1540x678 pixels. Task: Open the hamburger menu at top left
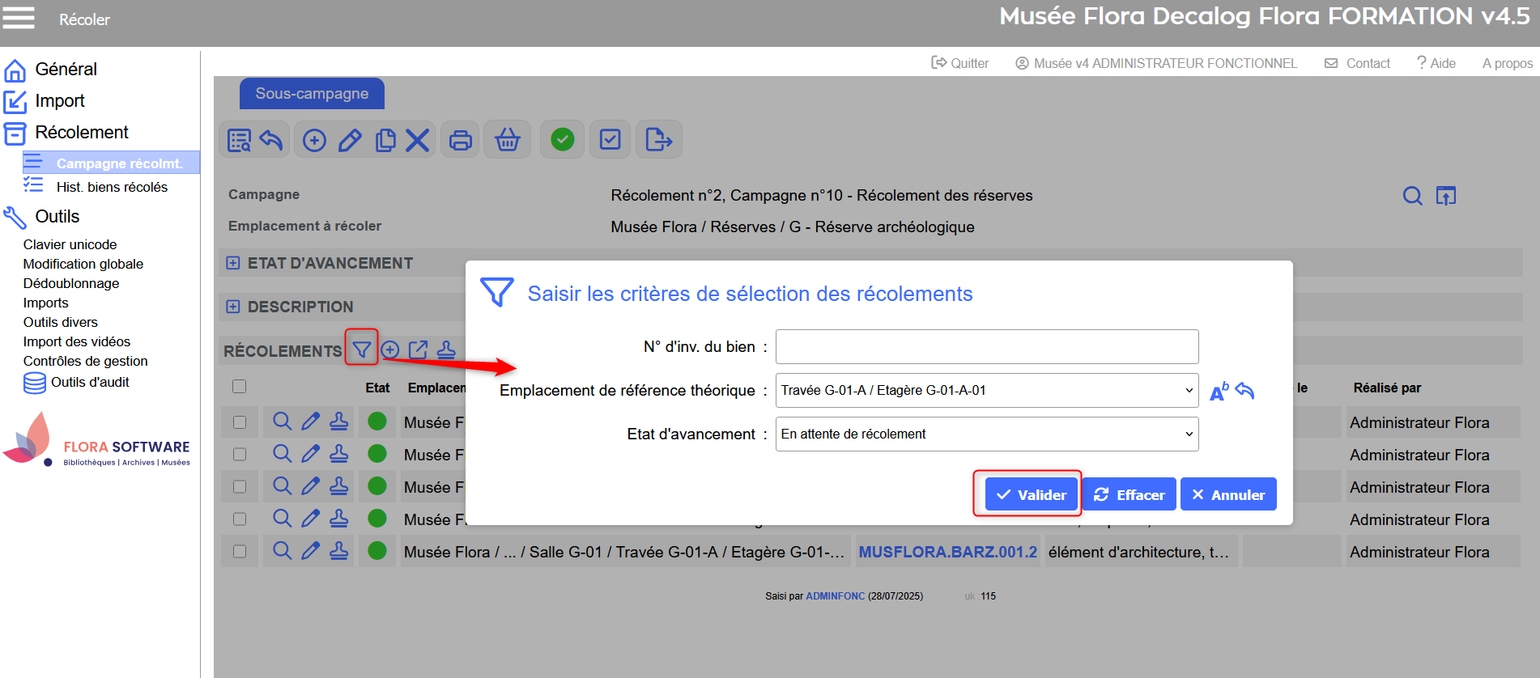[19, 18]
